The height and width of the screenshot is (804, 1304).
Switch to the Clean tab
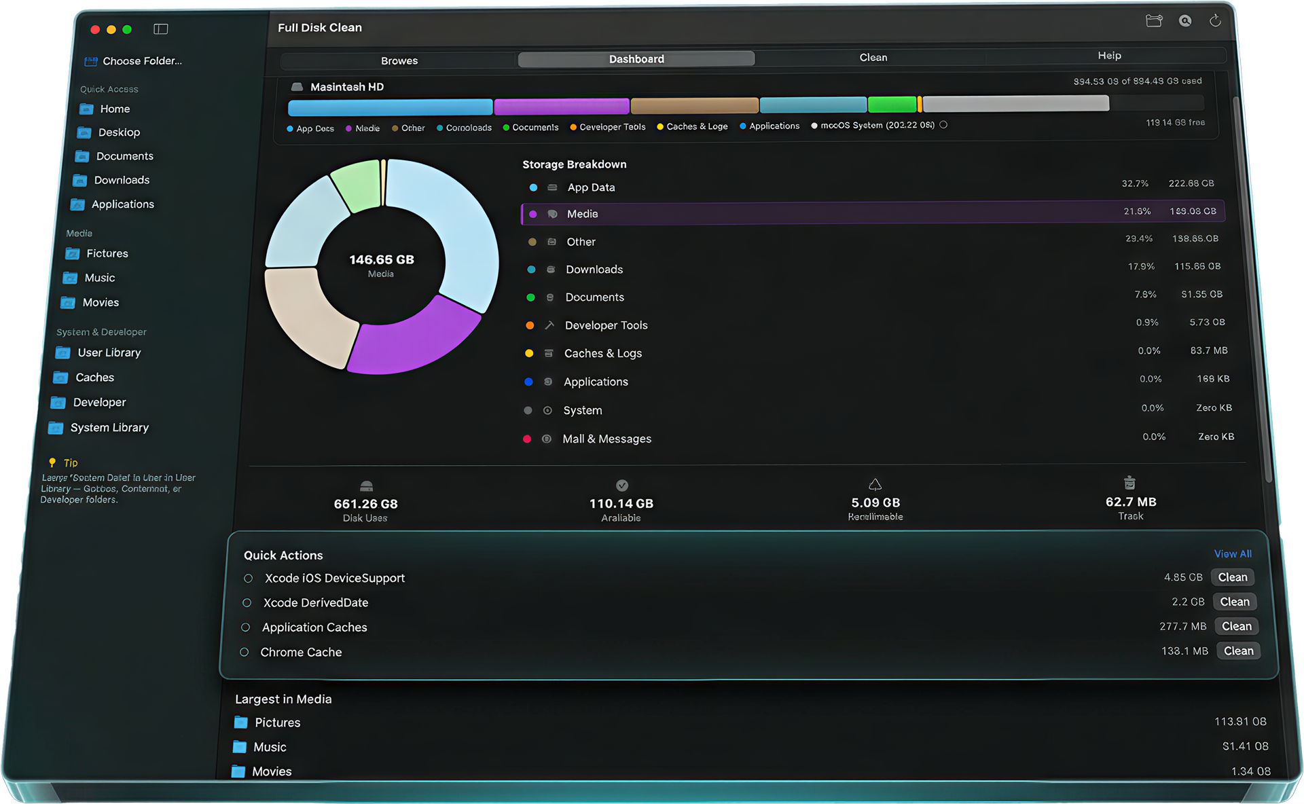pyautogui.click(x=873, y=58)
